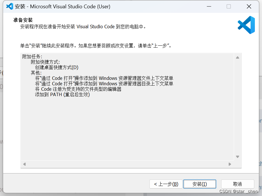Click the installer window title text
The width and height of the screenshot is (262, 196).
coord(63,7)
